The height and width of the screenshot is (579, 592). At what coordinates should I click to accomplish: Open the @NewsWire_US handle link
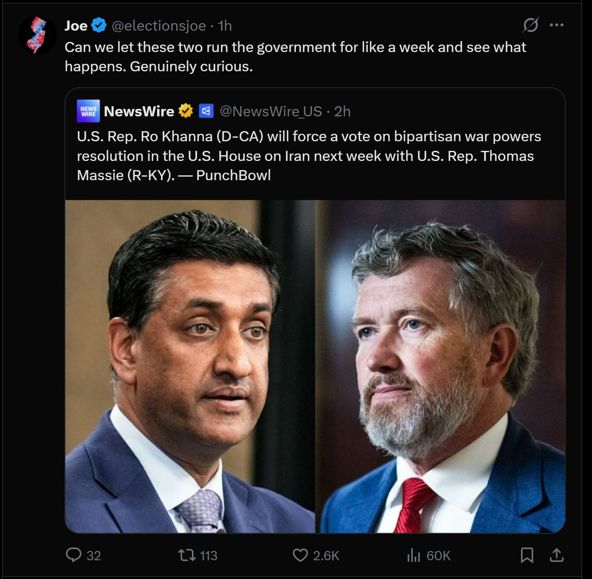pos(271,112)
